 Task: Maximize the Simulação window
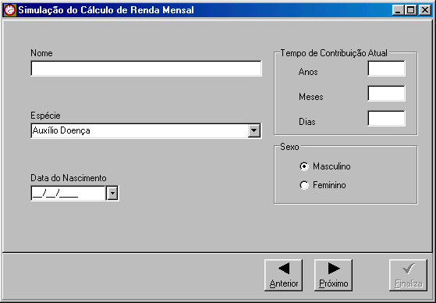click(410, 10)
